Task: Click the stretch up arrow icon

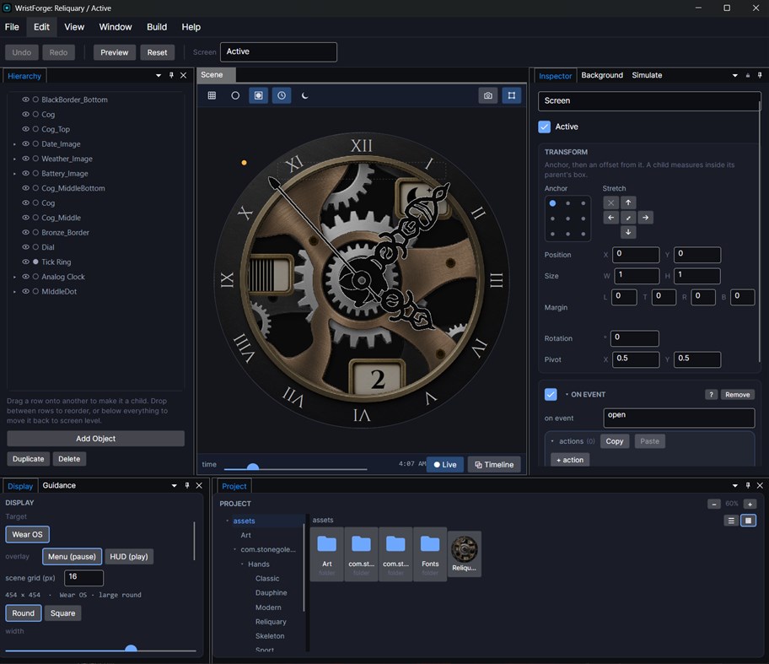Action: pyautogui.click(x=628, y=202)
